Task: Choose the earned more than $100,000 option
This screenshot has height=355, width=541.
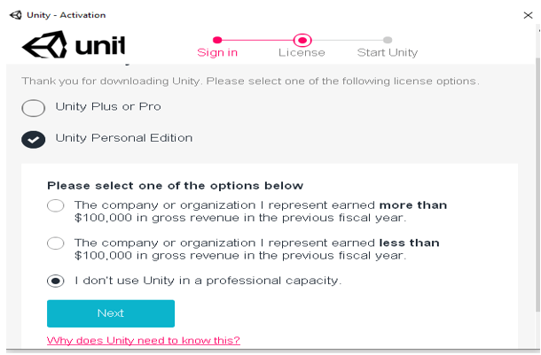Action: point(56,205)
